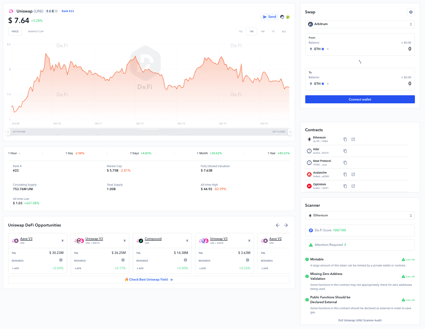The width and height of the screenshot is (425, 329).
Task: Click the swap direction arrows icon
Action: point(360,62)
